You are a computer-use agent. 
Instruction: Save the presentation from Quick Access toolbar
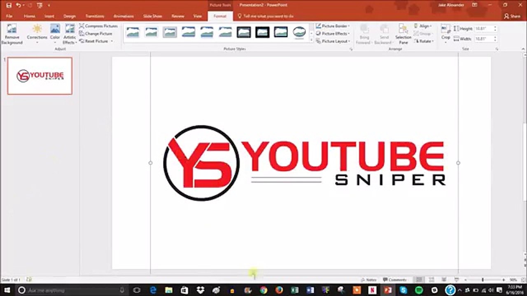tap(9, 5)
